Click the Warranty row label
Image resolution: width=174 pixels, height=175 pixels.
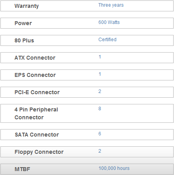click(x=27, y=6)
